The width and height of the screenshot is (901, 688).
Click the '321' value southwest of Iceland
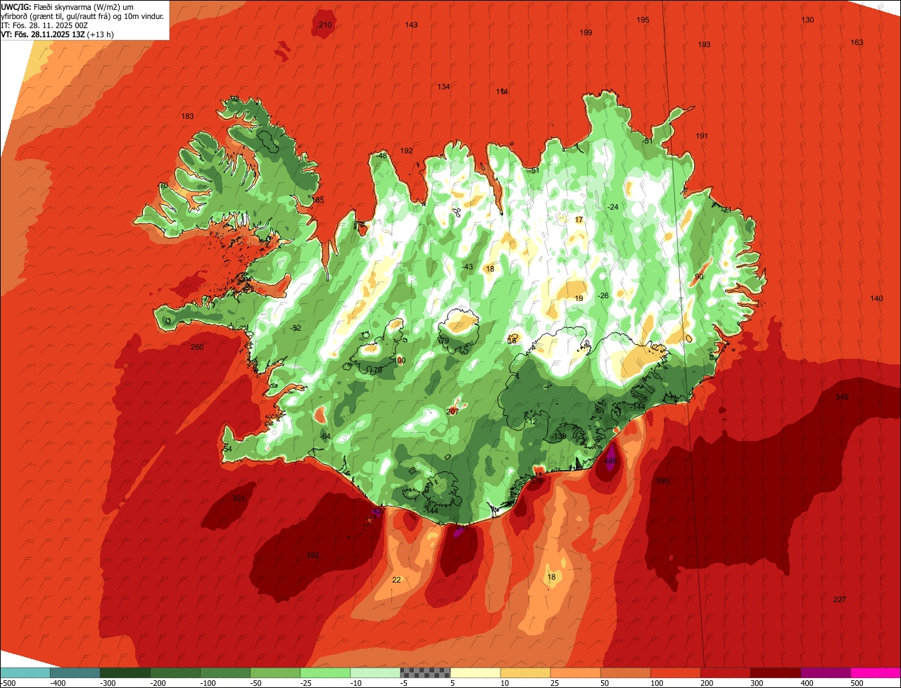coord(239,498)
